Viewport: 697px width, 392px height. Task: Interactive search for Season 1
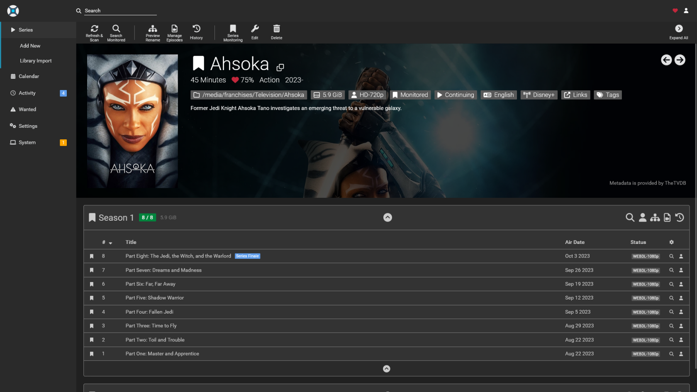[643, 217]
